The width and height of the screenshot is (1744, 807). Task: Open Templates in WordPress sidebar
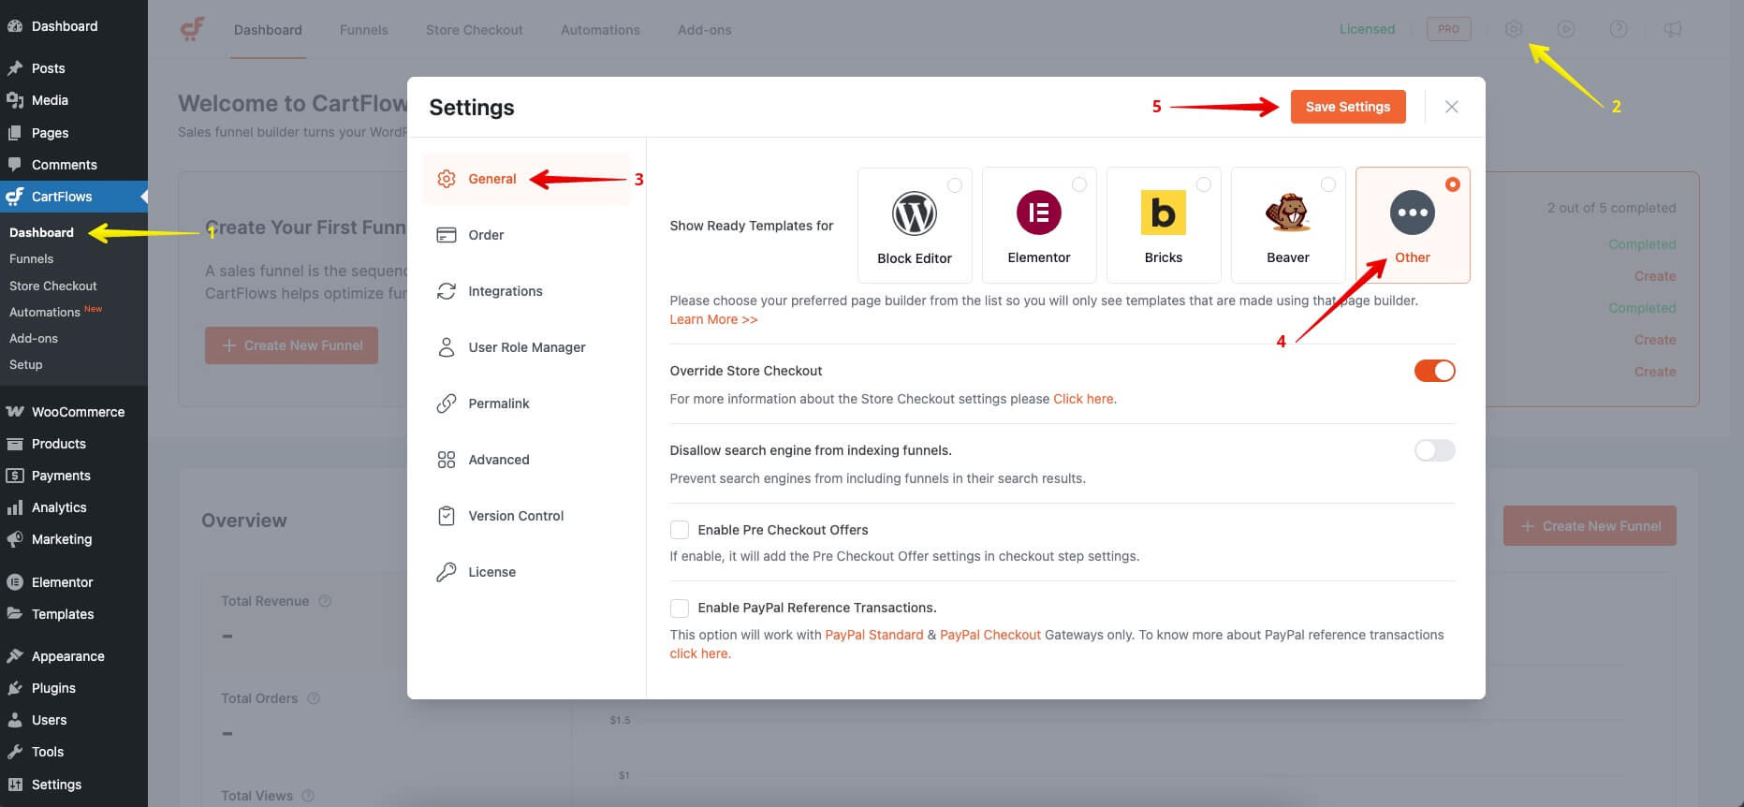point(74,614)
